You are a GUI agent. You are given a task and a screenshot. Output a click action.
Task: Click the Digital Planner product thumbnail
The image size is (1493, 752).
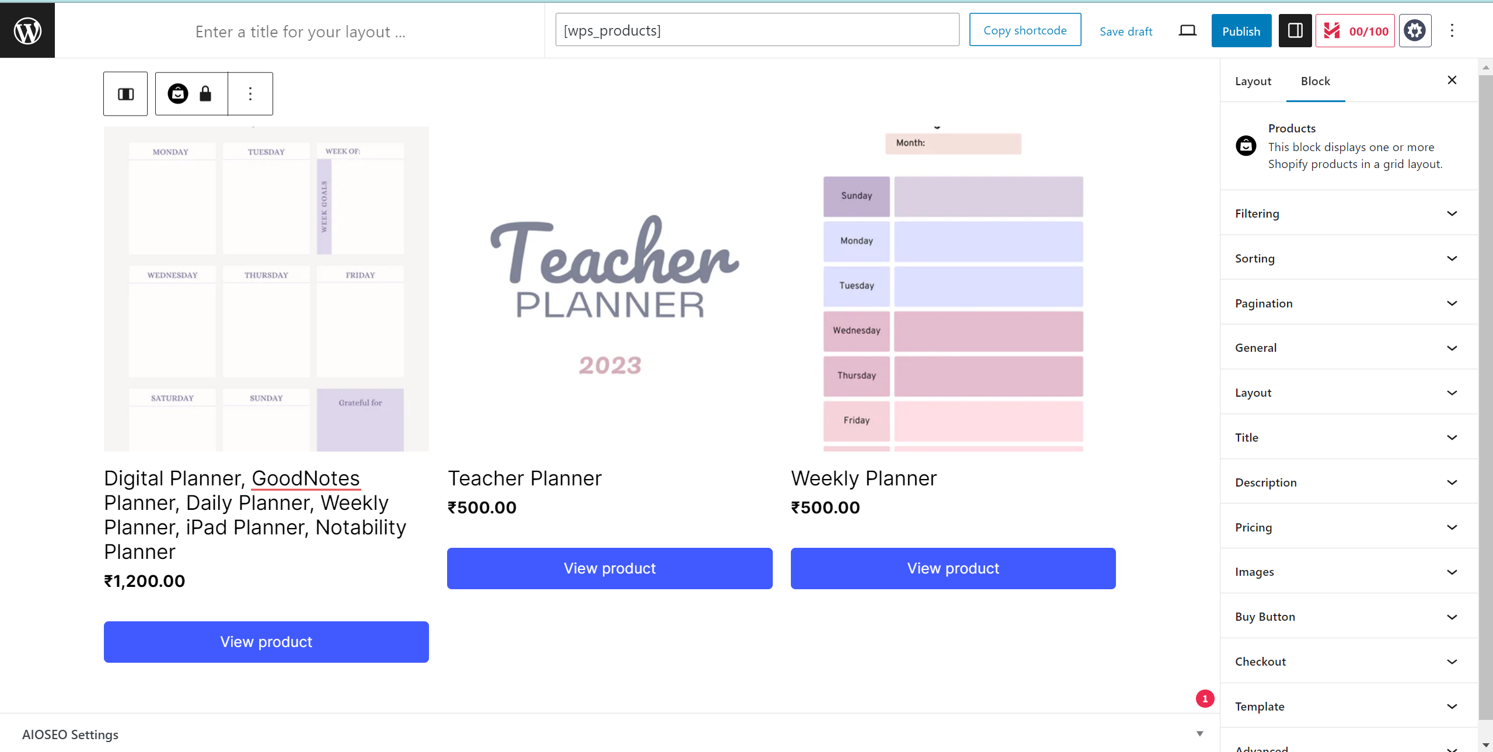[x=267, y=289]
